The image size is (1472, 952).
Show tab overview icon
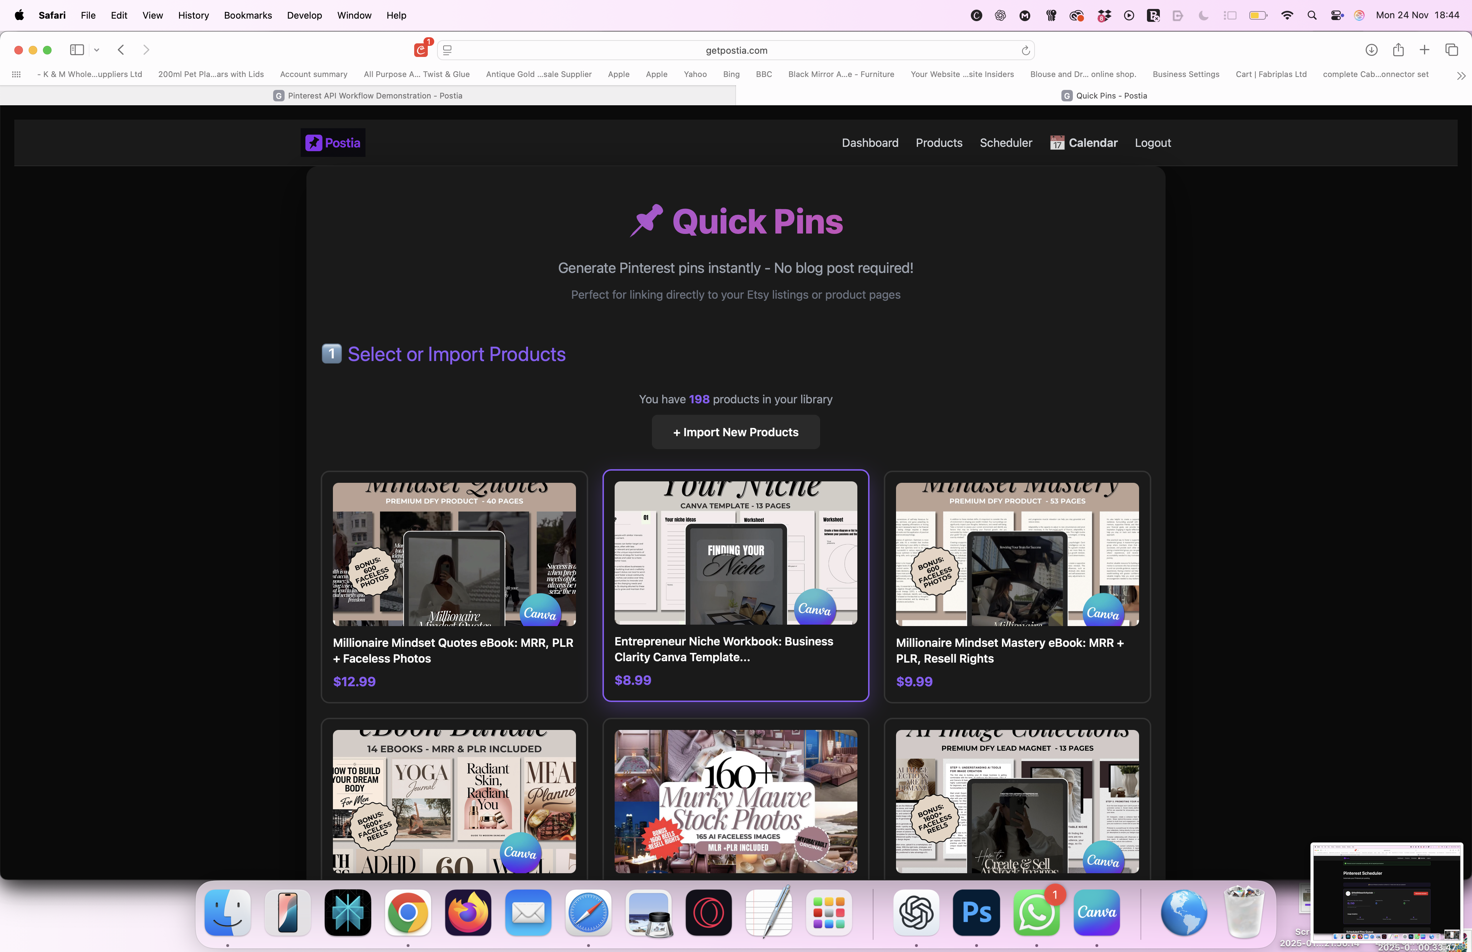point(1452,50)
